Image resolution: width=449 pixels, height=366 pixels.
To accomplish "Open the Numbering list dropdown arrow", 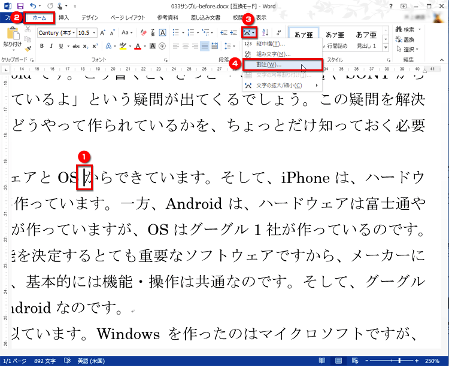I will click(198, 33).
